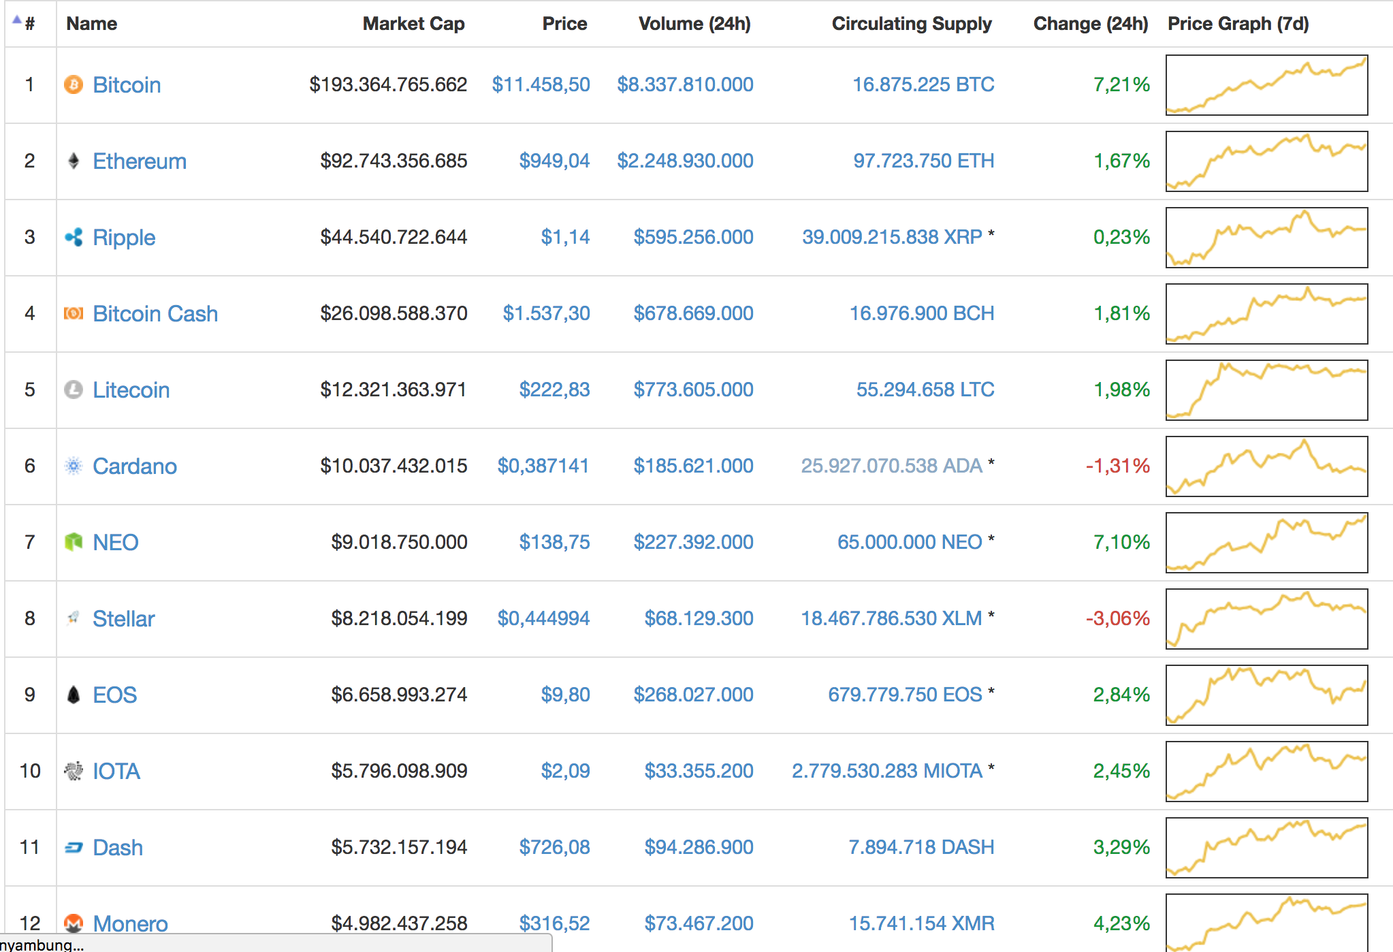Open Bitcoin 7-day price graph
The width and height of the screenshot is (1393, 952).
1267,85
